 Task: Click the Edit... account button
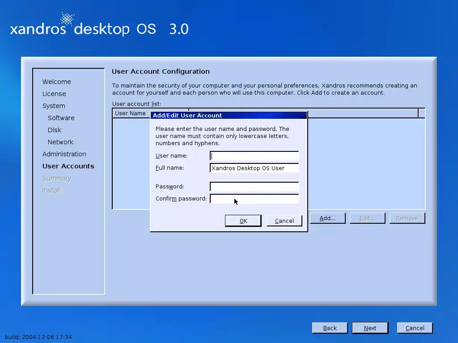coord(367,218)
